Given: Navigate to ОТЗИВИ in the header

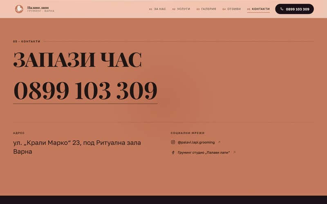Looking at the screenshot, I should point(231,9).
